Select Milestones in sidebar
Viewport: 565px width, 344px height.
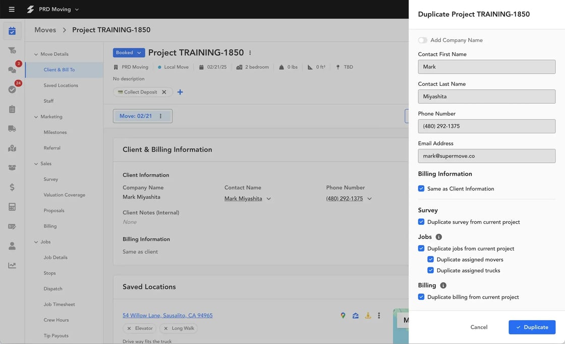(x=55, y=132)
